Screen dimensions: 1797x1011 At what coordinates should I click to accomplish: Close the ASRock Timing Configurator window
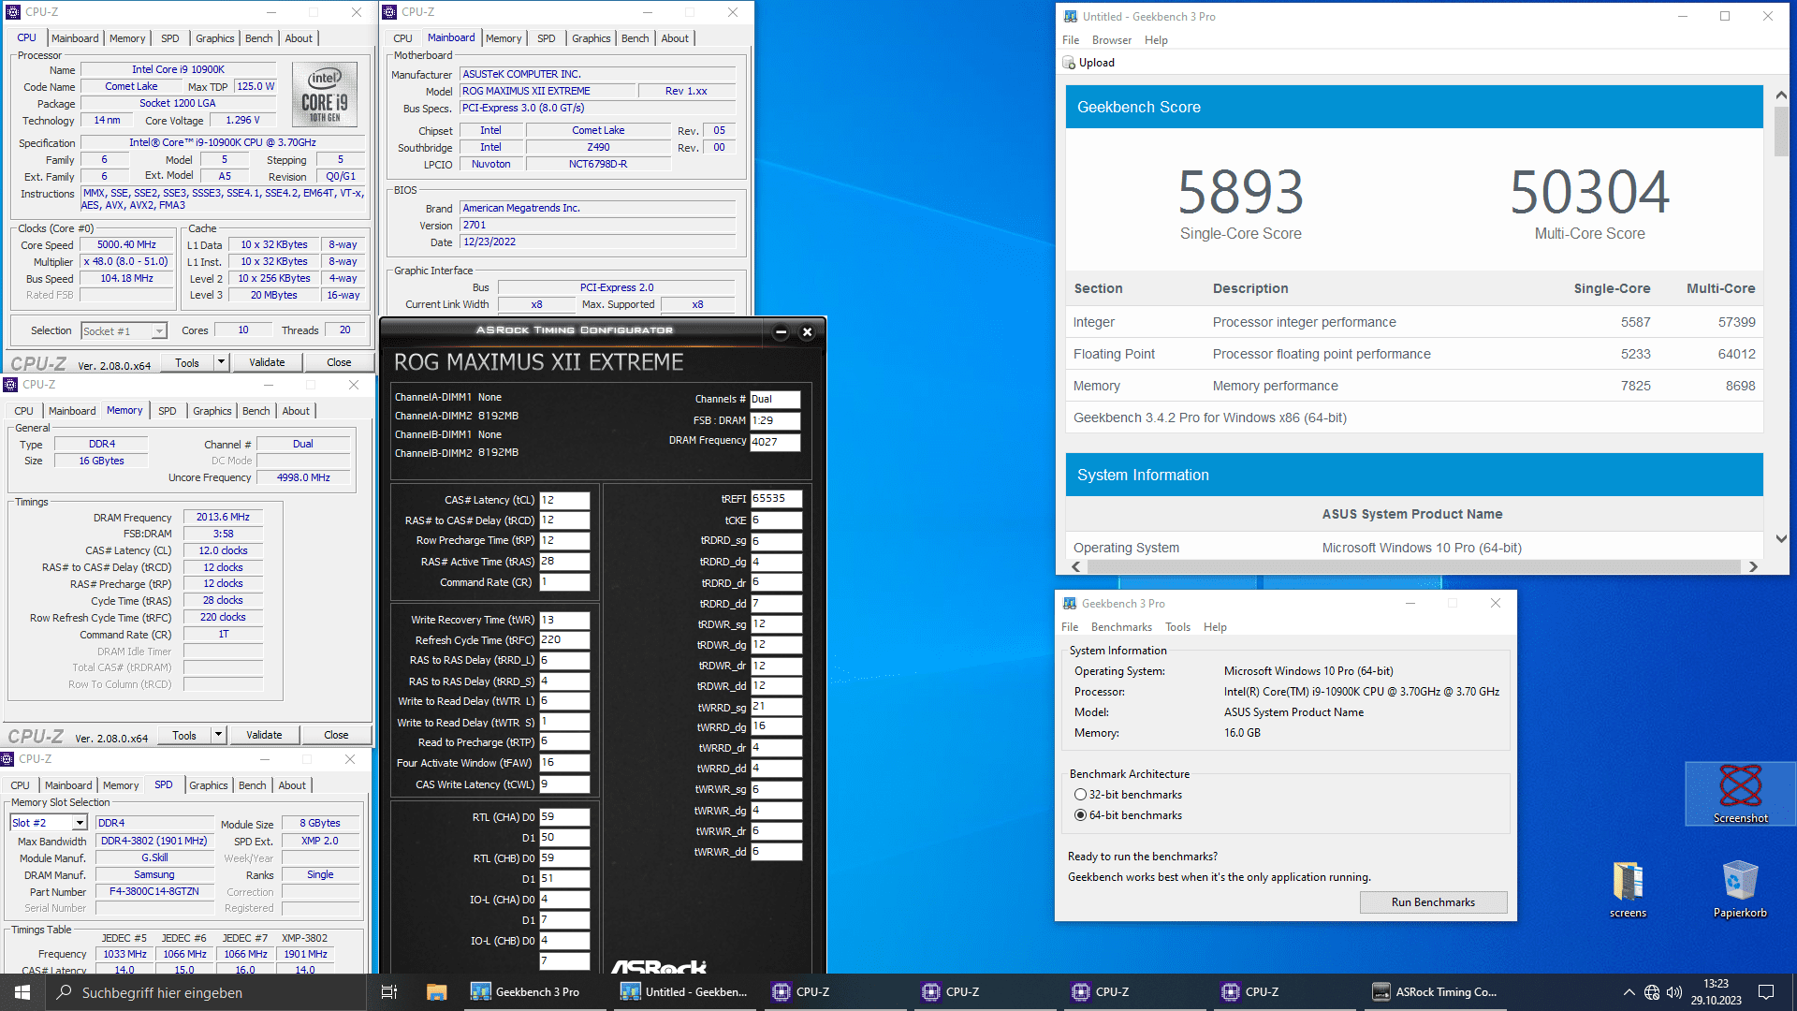click(808, 332)
